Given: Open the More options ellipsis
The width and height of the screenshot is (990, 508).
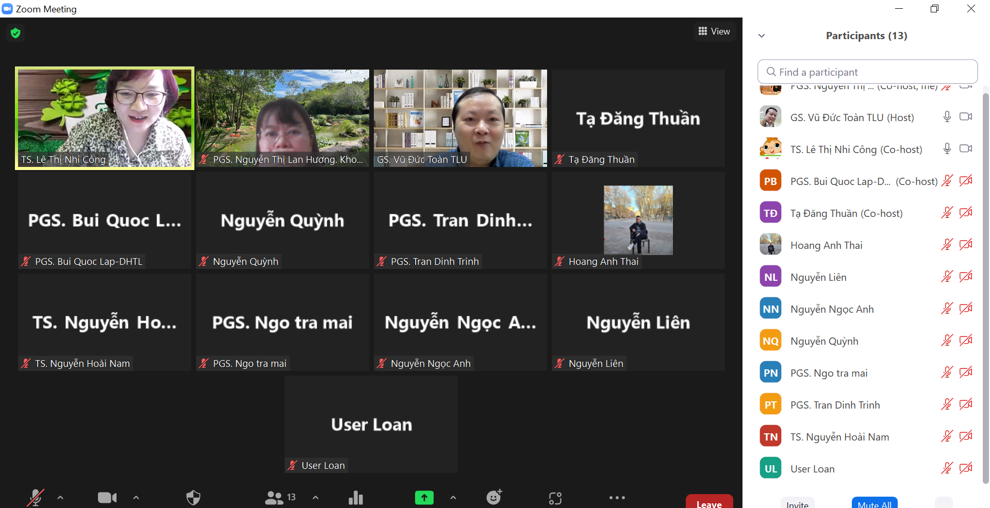Looking at the screenshot, I should click(x=617, y=498).
